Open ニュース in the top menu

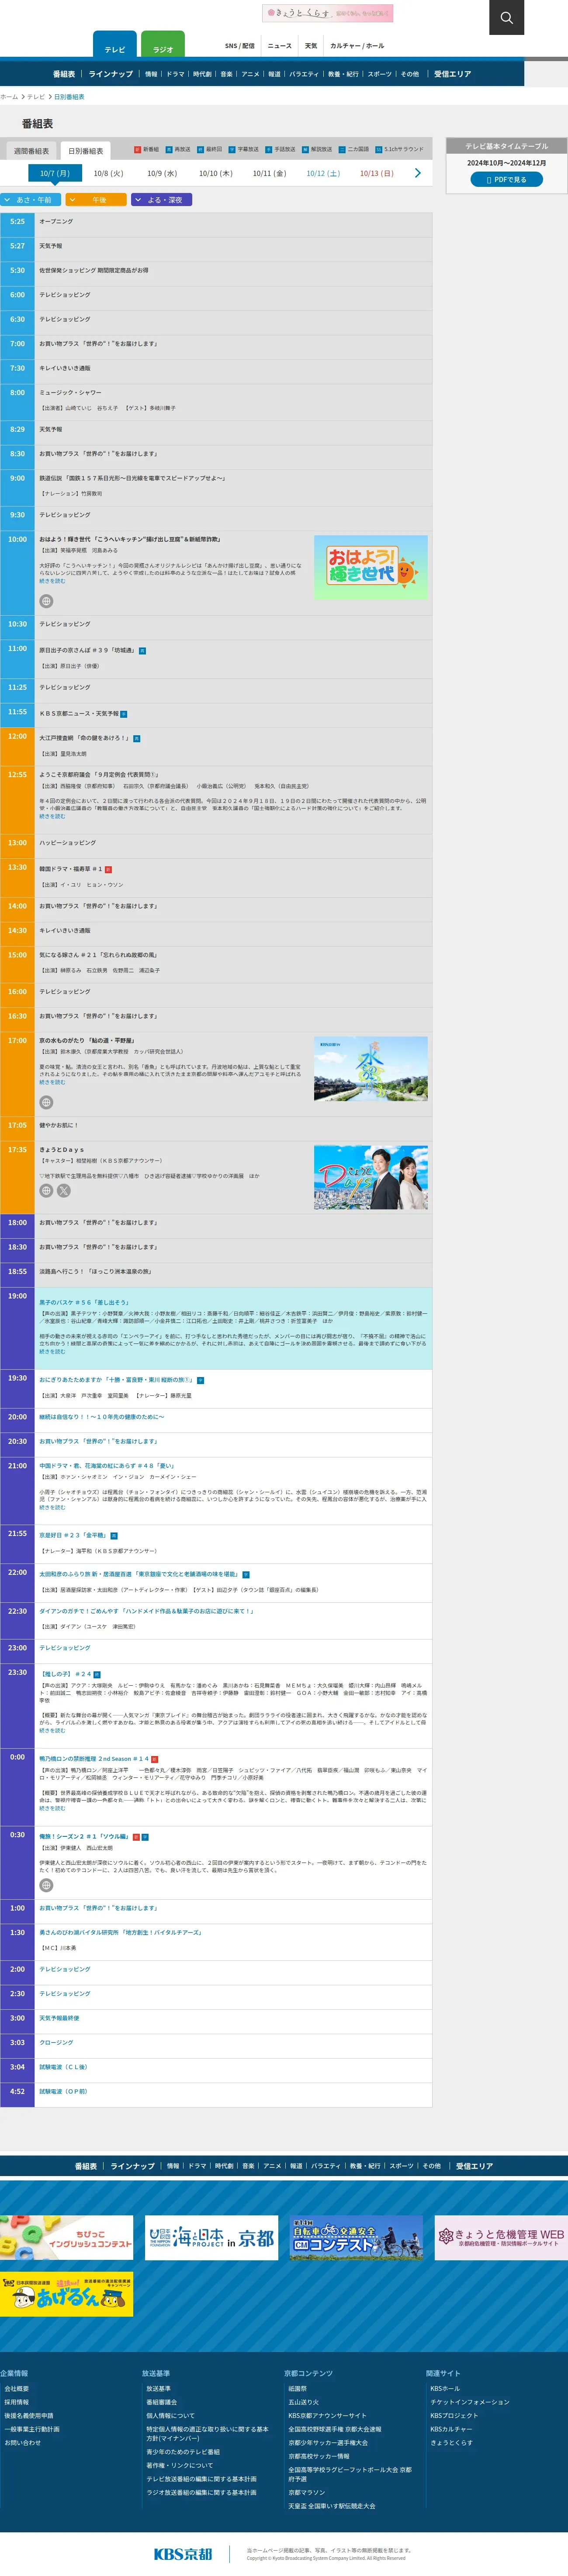pos(280,46)
